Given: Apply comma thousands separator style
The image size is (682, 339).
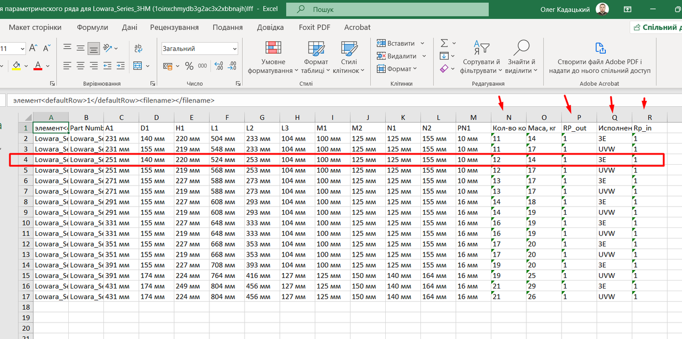Looking at the screenshot, I should point(202,66).
